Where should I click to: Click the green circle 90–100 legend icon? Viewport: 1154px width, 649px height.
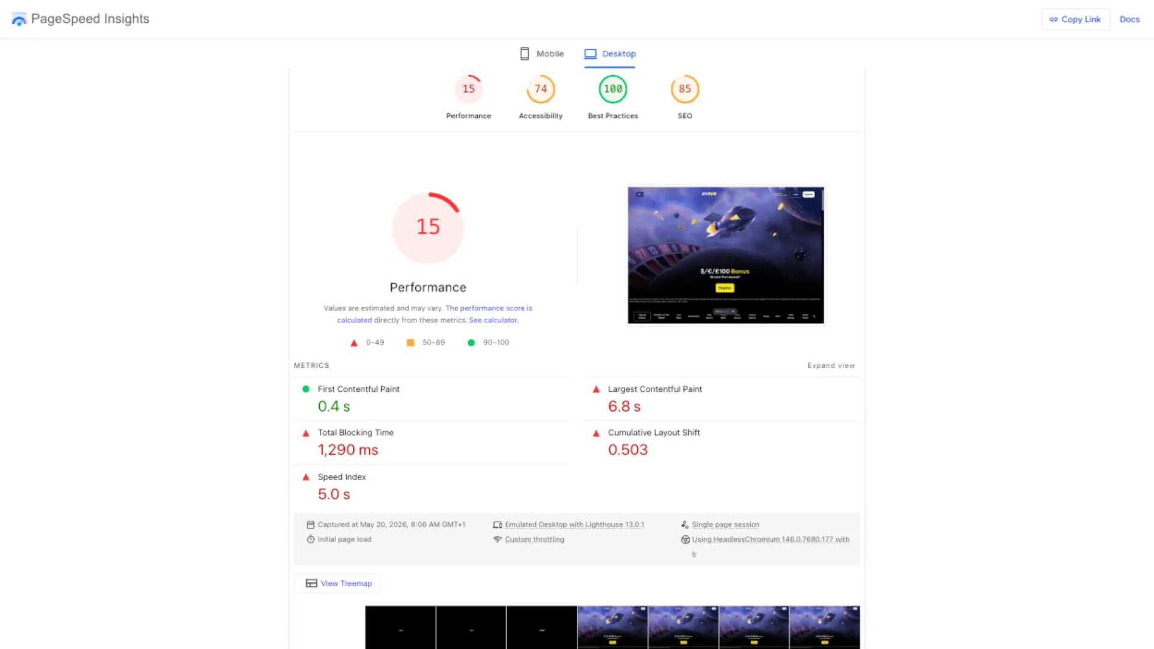click(471, 343)
